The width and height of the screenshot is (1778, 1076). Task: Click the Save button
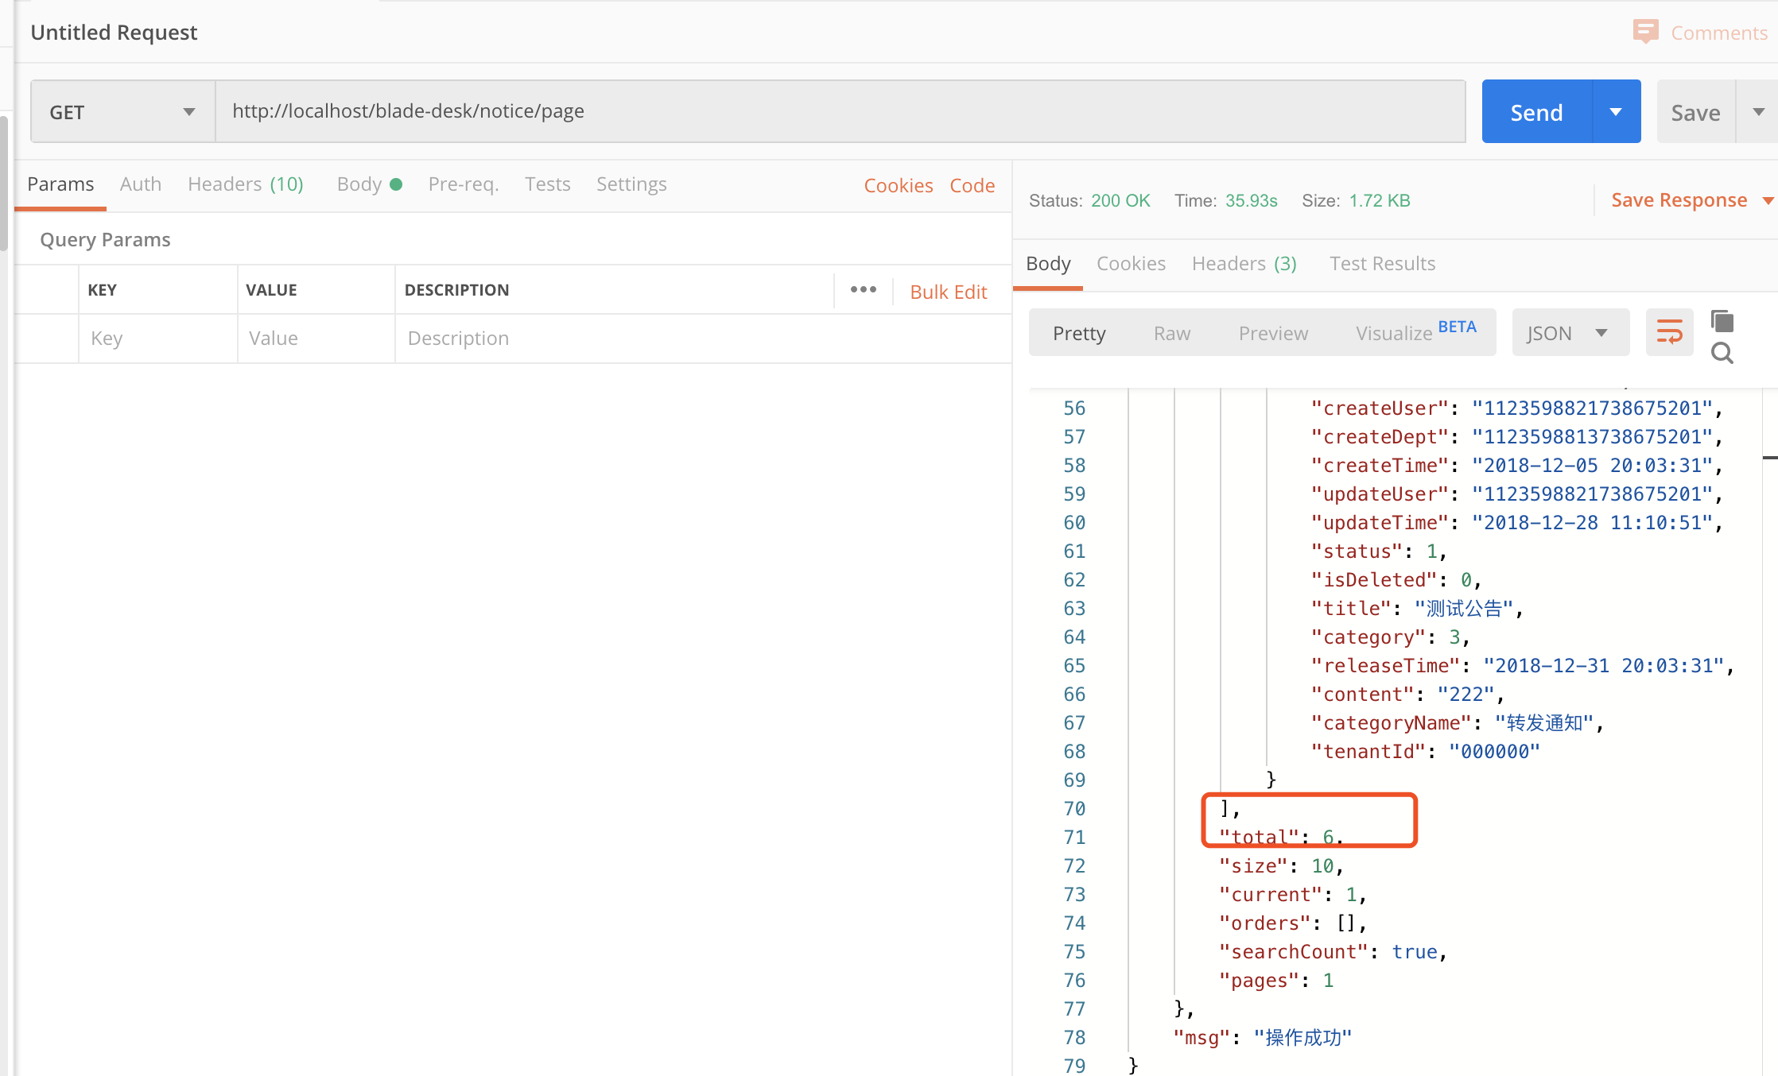pos(1695,112)
